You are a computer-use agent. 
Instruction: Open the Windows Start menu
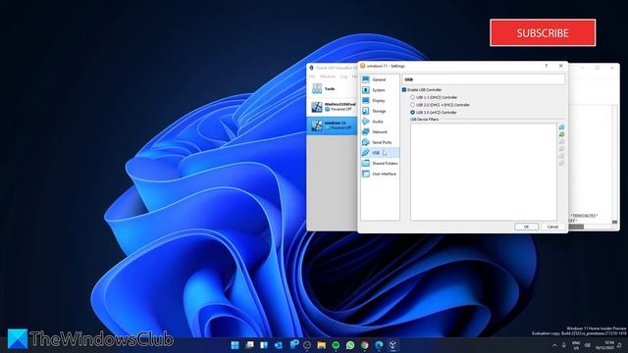click(235, 345)
